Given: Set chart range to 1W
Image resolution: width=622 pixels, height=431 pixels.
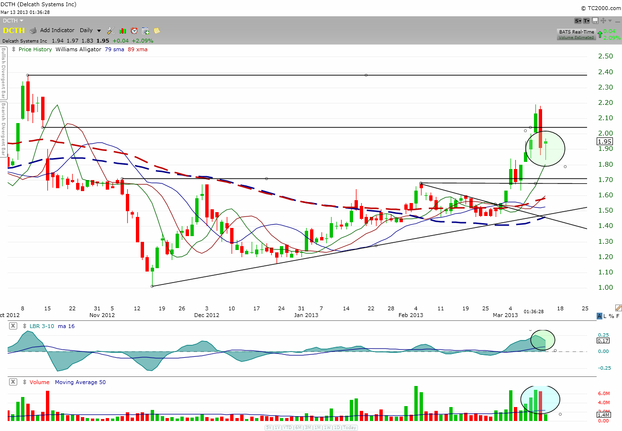Looking at the screenshot, I should tap(328, 428).
